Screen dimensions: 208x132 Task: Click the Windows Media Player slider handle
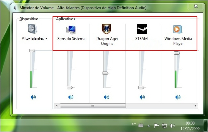[177, 53]
